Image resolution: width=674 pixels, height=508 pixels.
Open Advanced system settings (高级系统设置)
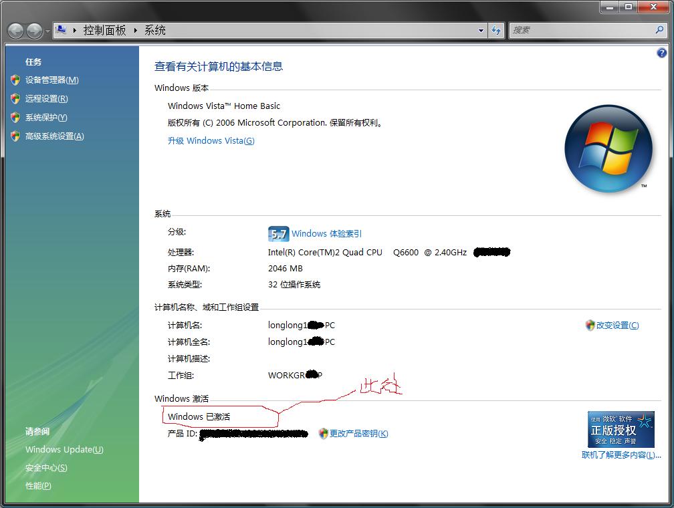pos(55,136)
